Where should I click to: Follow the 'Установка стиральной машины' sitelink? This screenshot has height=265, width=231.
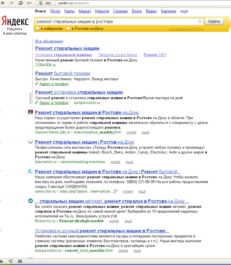(63, 55)
